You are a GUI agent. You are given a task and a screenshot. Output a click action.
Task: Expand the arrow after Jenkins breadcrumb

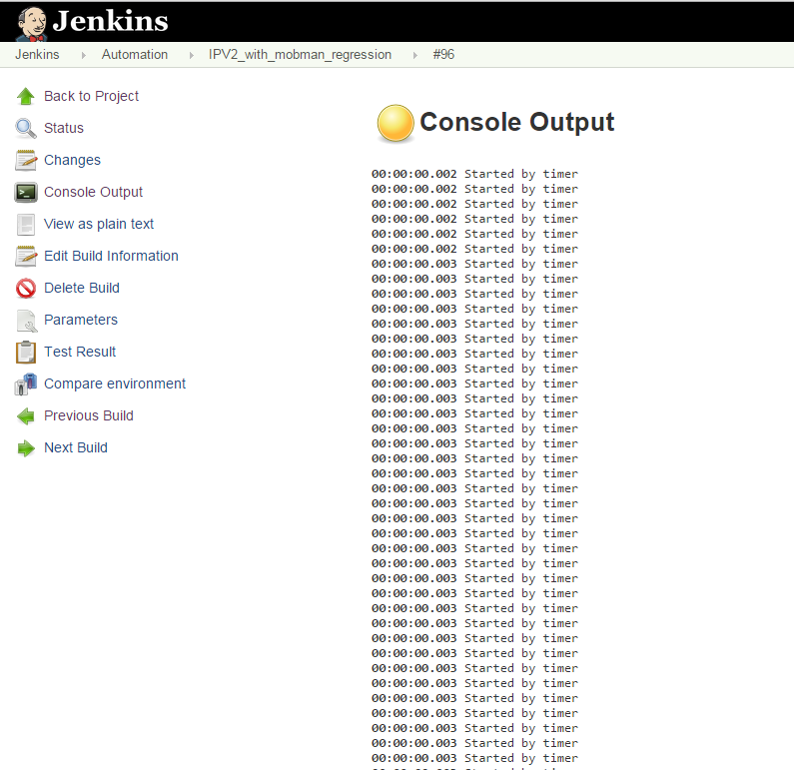click(84, 55)
